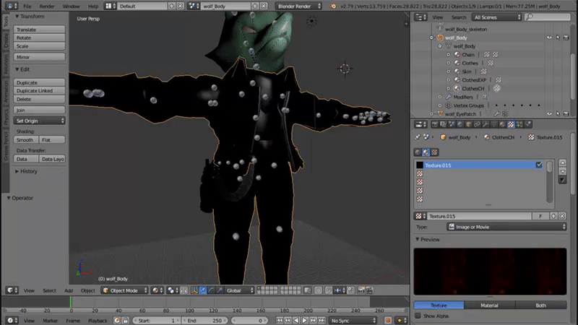Select the translate manipulator arrow icon
The width and height of the screenshot is (578, 325).
click(x=203, y=290)
